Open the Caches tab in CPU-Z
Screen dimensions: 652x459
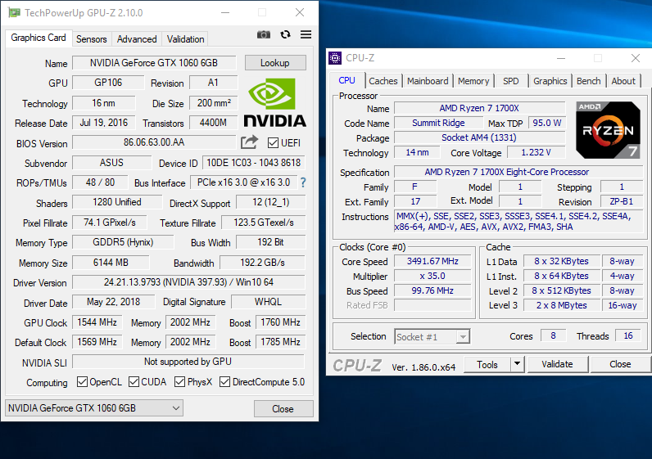click(x=383, y=81)
